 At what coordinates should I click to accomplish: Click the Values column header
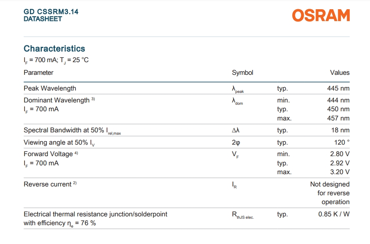tap(340, 73)
